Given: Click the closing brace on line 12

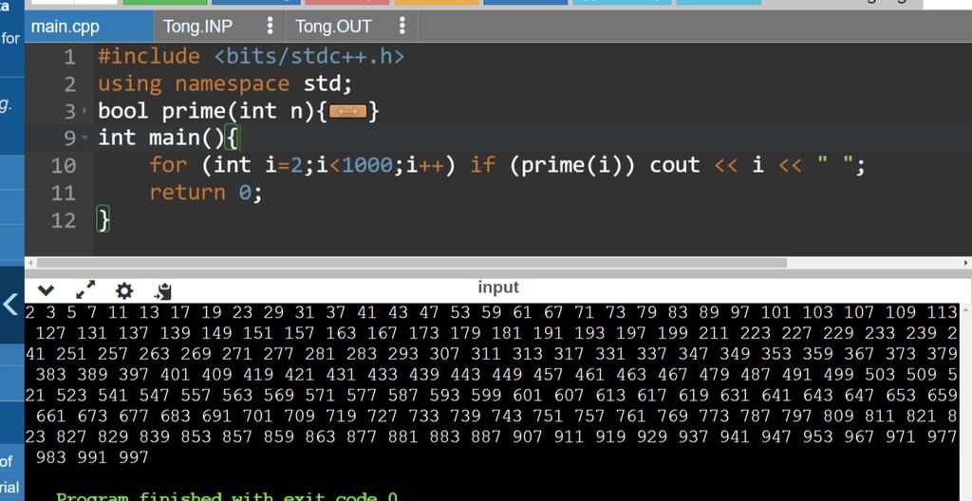Looking at the screenshot, I should pos(103,220).
